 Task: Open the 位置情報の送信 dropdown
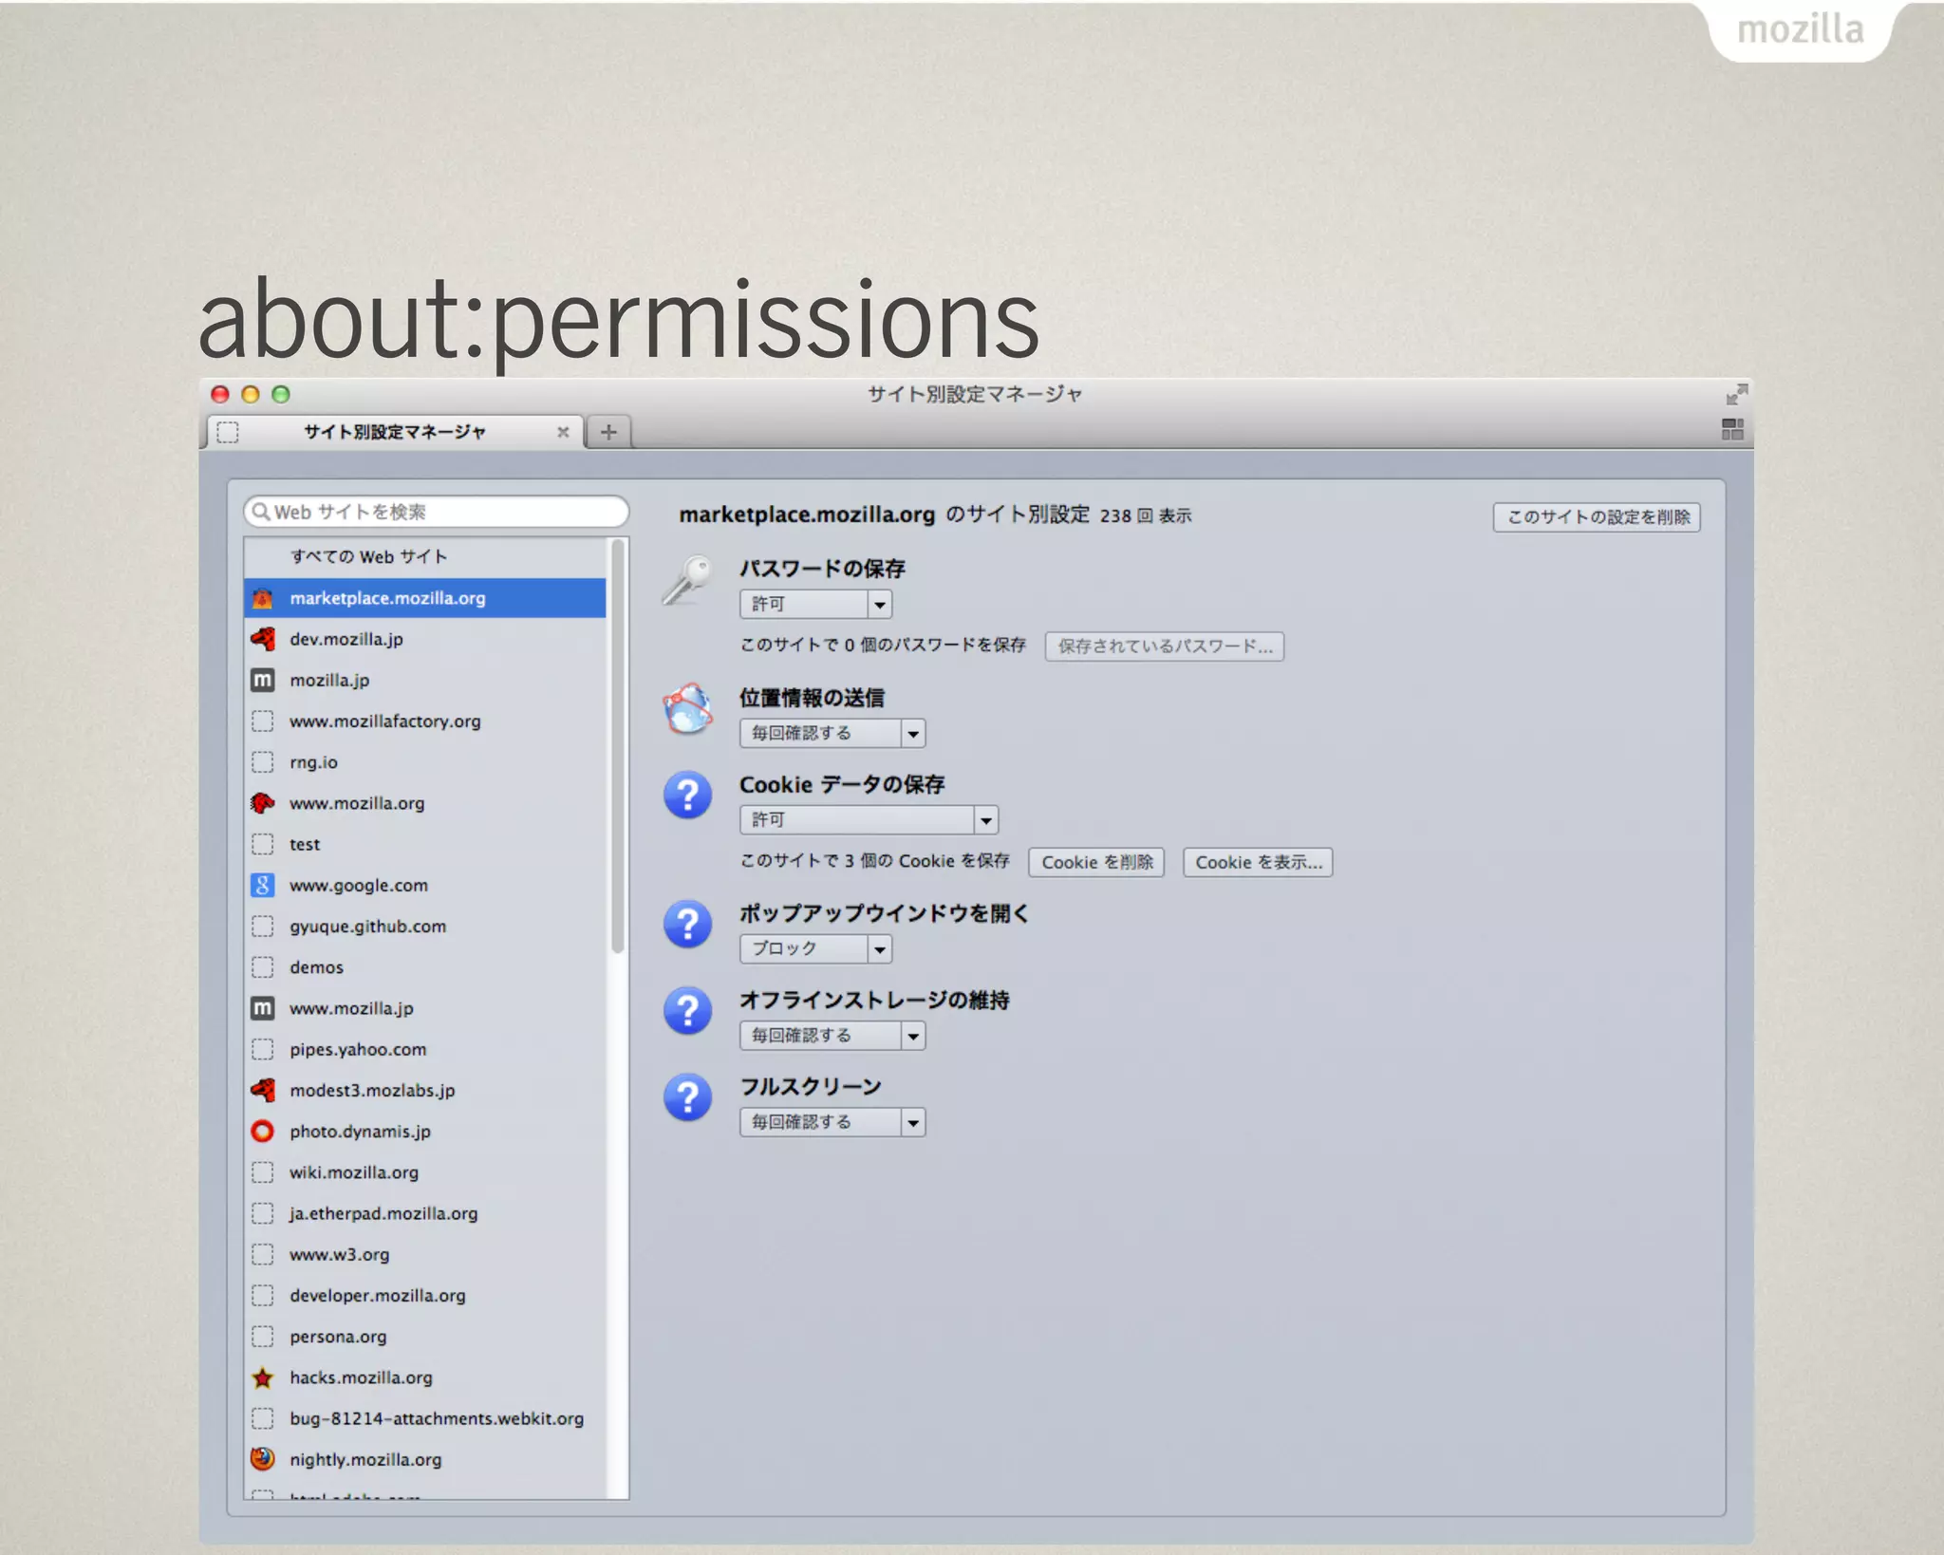(832, 733)
